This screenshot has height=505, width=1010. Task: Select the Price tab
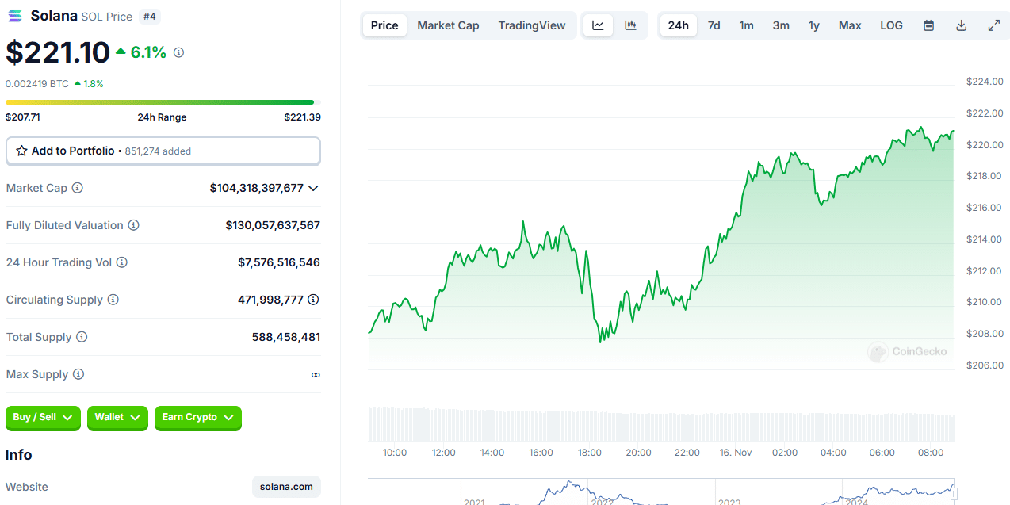[384, 25]
